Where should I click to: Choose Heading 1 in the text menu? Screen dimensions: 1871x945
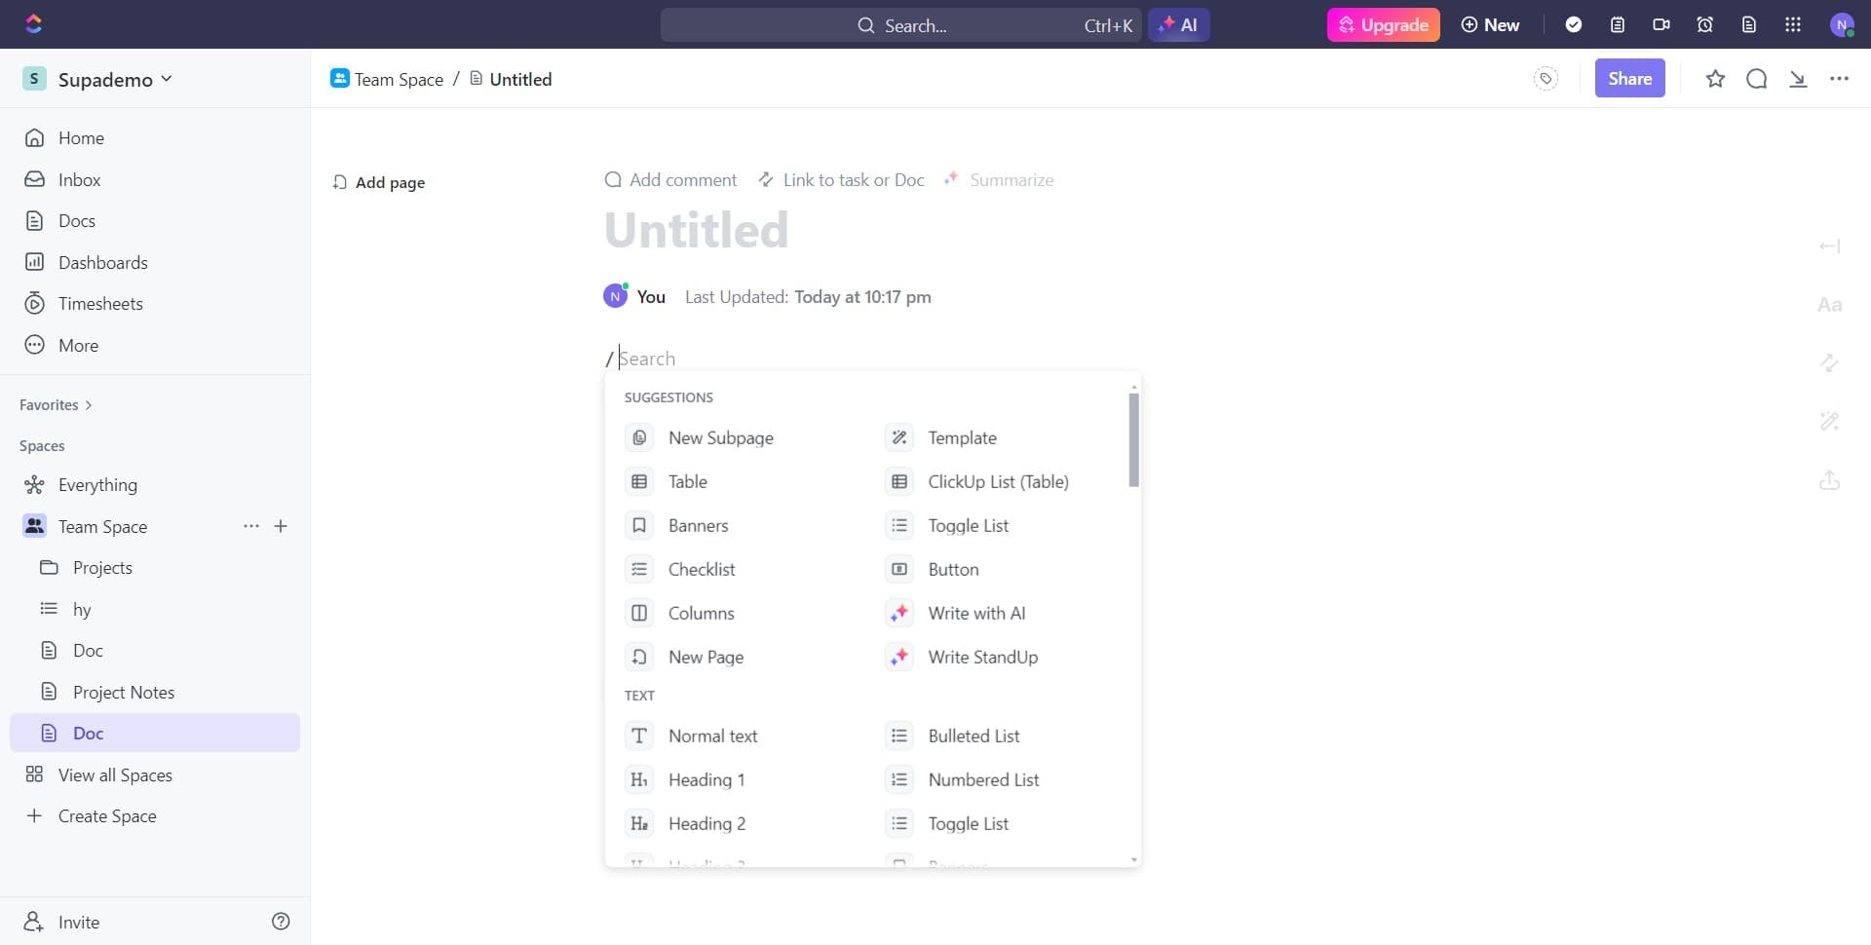point(706,779)
